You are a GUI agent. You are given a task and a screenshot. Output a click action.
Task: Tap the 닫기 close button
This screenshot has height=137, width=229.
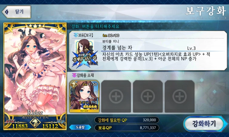[x=16, y=12]
